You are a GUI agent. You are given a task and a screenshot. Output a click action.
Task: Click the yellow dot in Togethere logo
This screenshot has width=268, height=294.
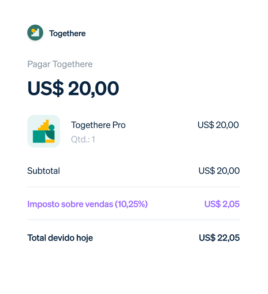33,30
